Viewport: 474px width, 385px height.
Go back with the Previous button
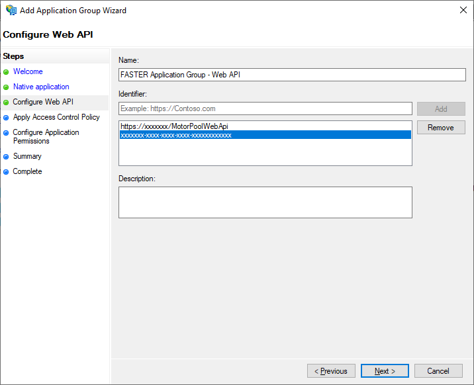click(331, 371)
